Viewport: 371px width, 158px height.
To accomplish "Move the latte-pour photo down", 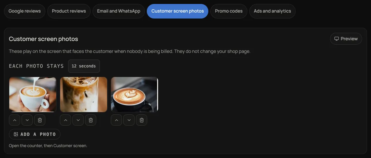I will (x=27, y=120).
